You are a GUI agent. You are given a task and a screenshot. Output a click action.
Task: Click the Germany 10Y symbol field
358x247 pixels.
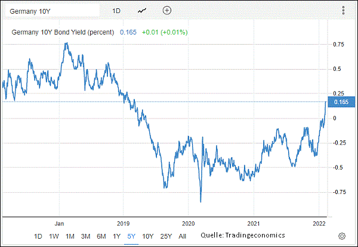53,11
